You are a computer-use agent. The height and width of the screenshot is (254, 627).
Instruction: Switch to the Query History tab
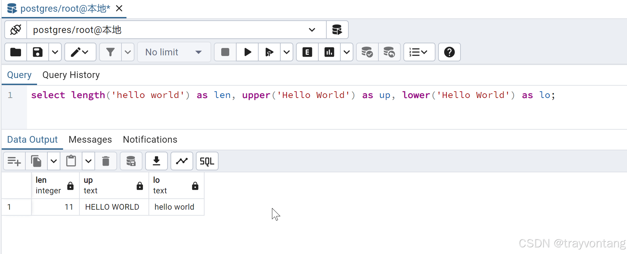tap(71, 75)
